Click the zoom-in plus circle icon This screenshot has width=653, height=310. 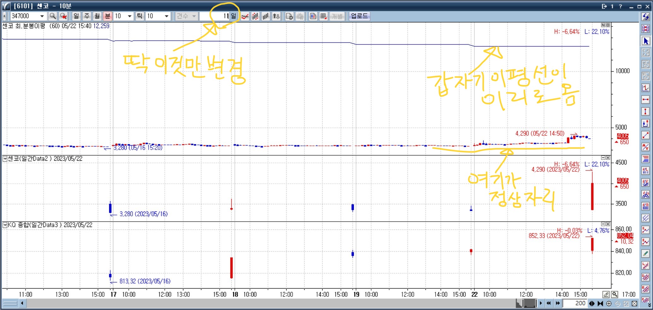click(x=609, y=303)
